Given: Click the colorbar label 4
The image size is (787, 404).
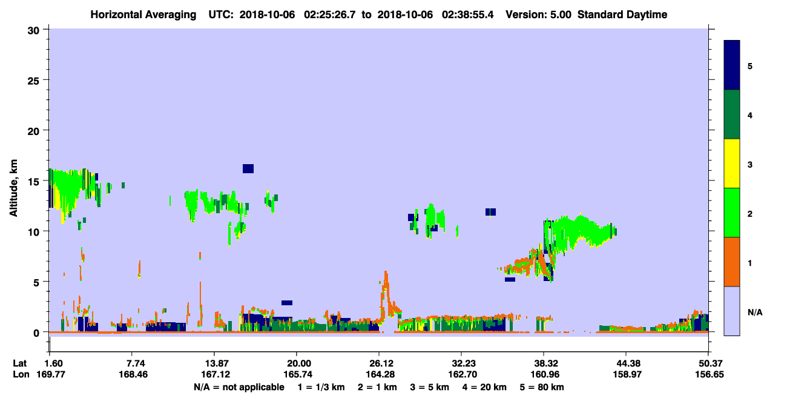Looking at the screenshot, I should coord(749,115).
